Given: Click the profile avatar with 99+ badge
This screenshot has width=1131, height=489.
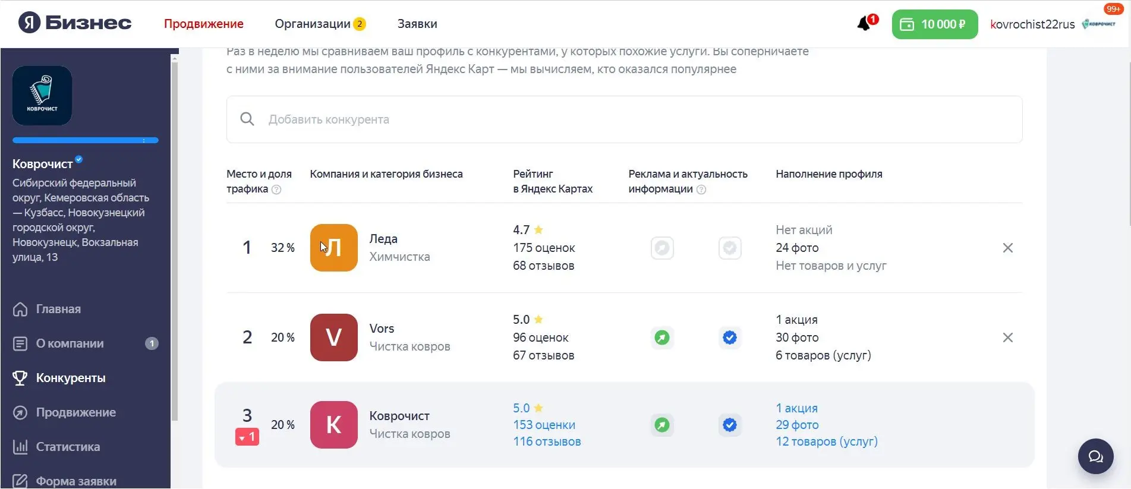Looking at the screenshot, I should 1100,23.
